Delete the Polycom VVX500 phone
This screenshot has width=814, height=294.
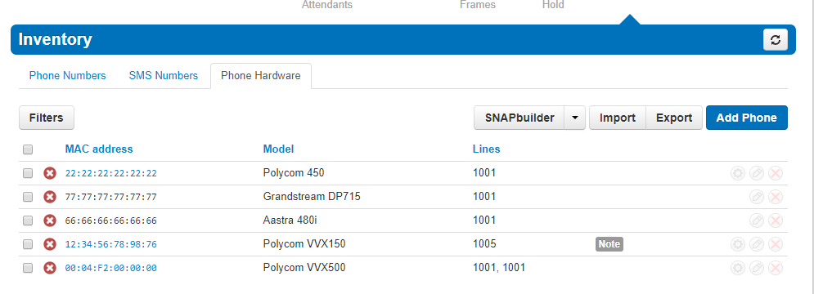pos(776,268)
